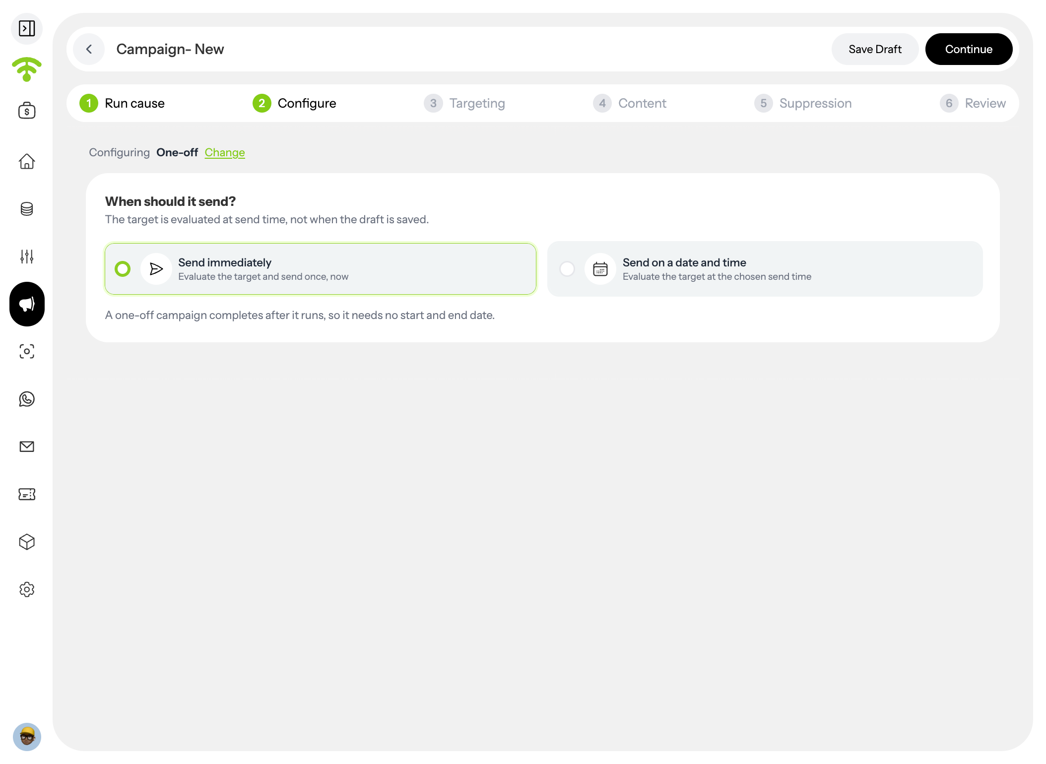Open the WhatsApp icon in sidebar
1046x764 pixels.
pos(27,399)
